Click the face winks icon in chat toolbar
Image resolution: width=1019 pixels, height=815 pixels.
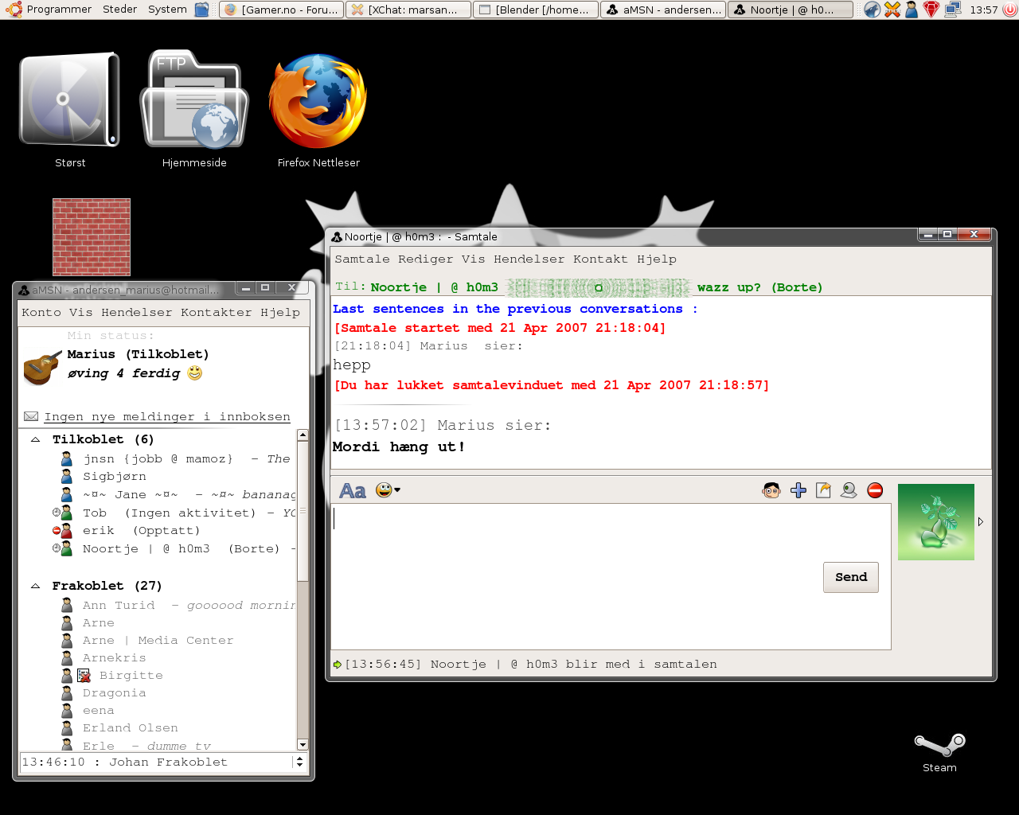pyautogui.click(x=771, y=490)
